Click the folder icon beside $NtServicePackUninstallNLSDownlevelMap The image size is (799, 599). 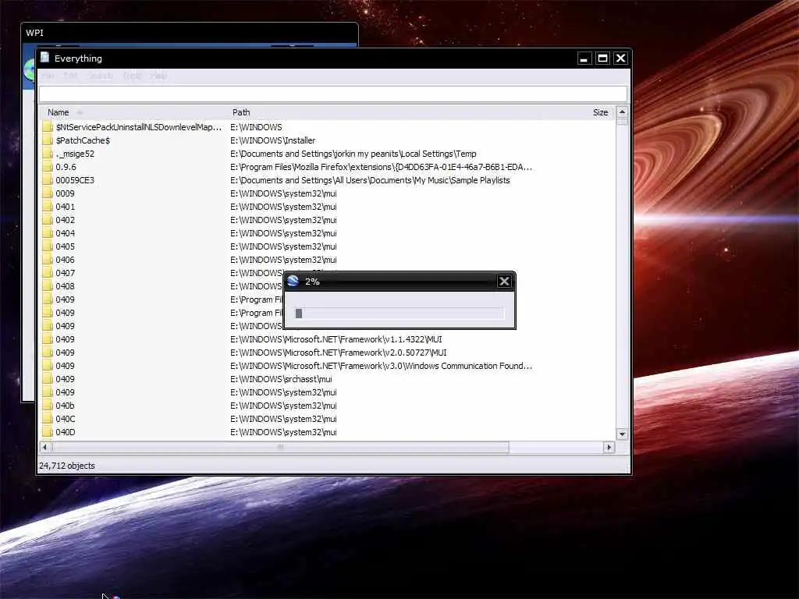(x=48, y=127)
